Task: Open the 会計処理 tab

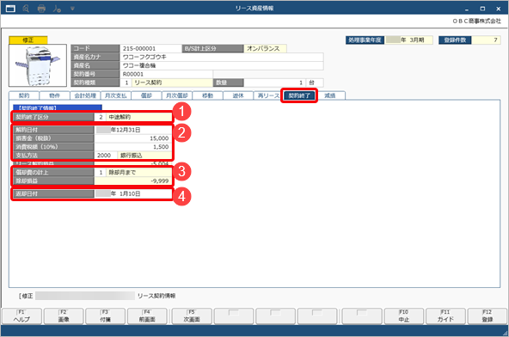Action: click(x=85, y=95)
